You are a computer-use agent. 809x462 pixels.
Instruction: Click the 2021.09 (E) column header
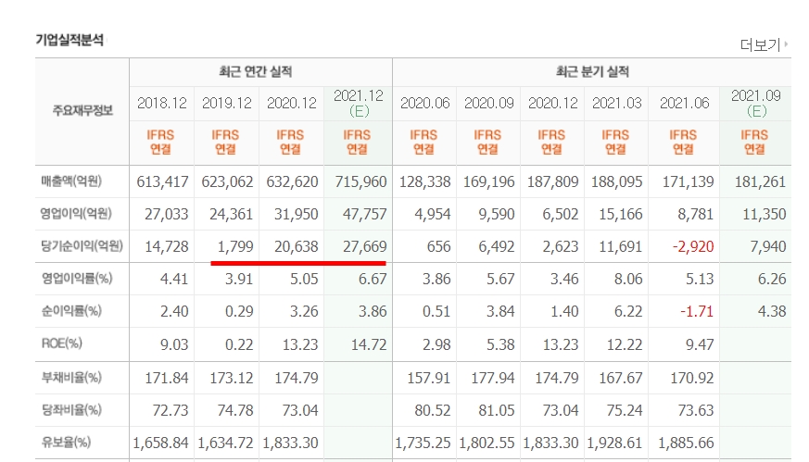click(x=756, y=103)
